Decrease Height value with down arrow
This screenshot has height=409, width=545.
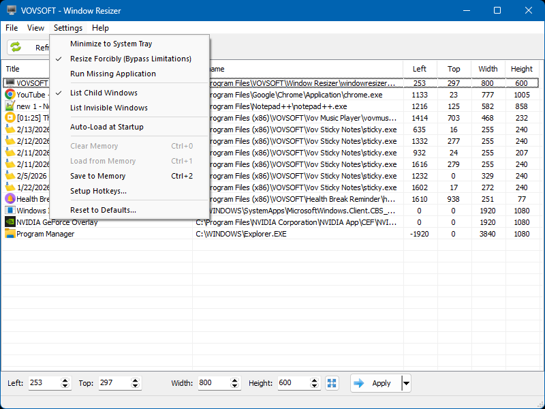315,387
